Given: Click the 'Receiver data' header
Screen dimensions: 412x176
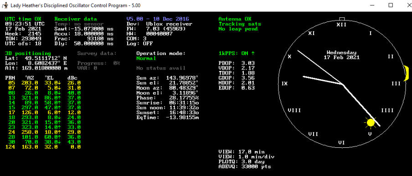Looking at the screenshot, I should (x=76, y=19).
